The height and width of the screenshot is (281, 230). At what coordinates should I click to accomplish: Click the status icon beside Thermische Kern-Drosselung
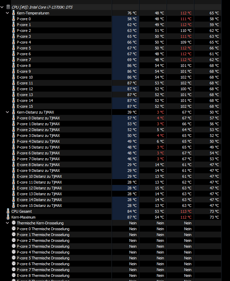click(x=14, y=223)
